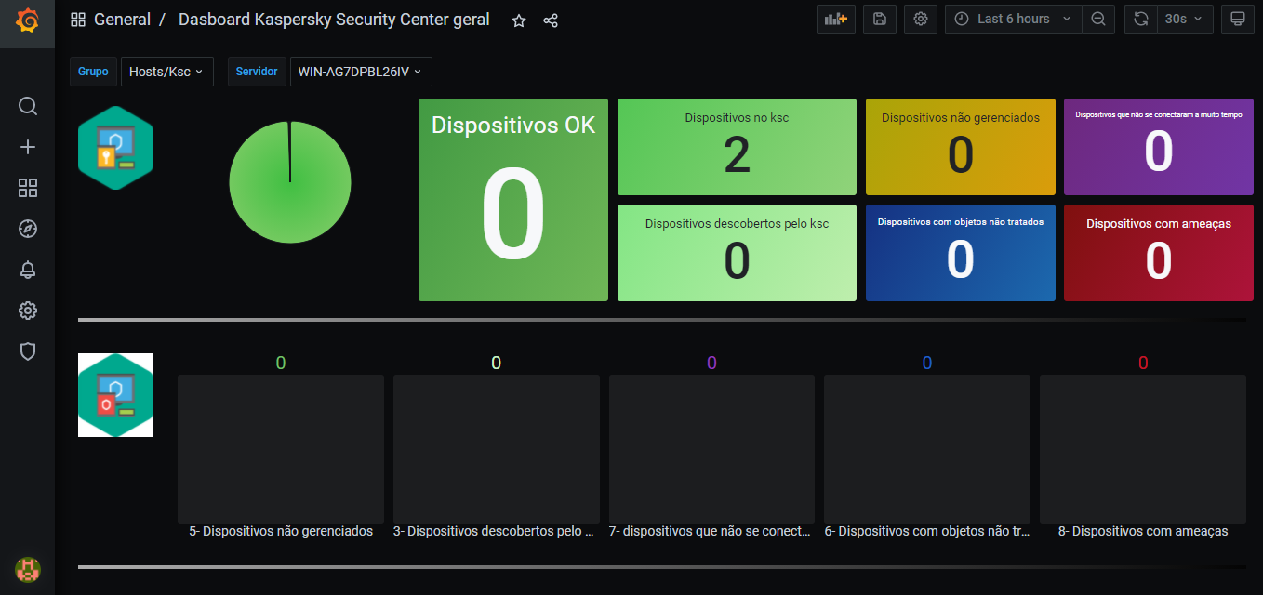Click the Dispositivos no ksc panel
Image resolution: width=1263 pixels, height=595 pixels.
737,147
